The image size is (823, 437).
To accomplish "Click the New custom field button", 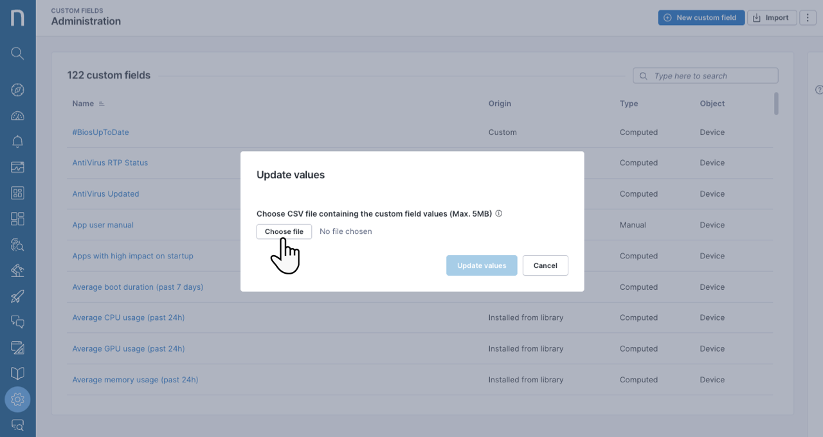I will pyautogui.click(x=701, y=18).
